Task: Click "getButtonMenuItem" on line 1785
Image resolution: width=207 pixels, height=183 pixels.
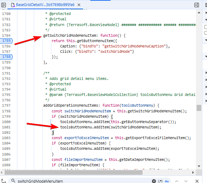Action: pyautogui.click(x=95, y=41)
